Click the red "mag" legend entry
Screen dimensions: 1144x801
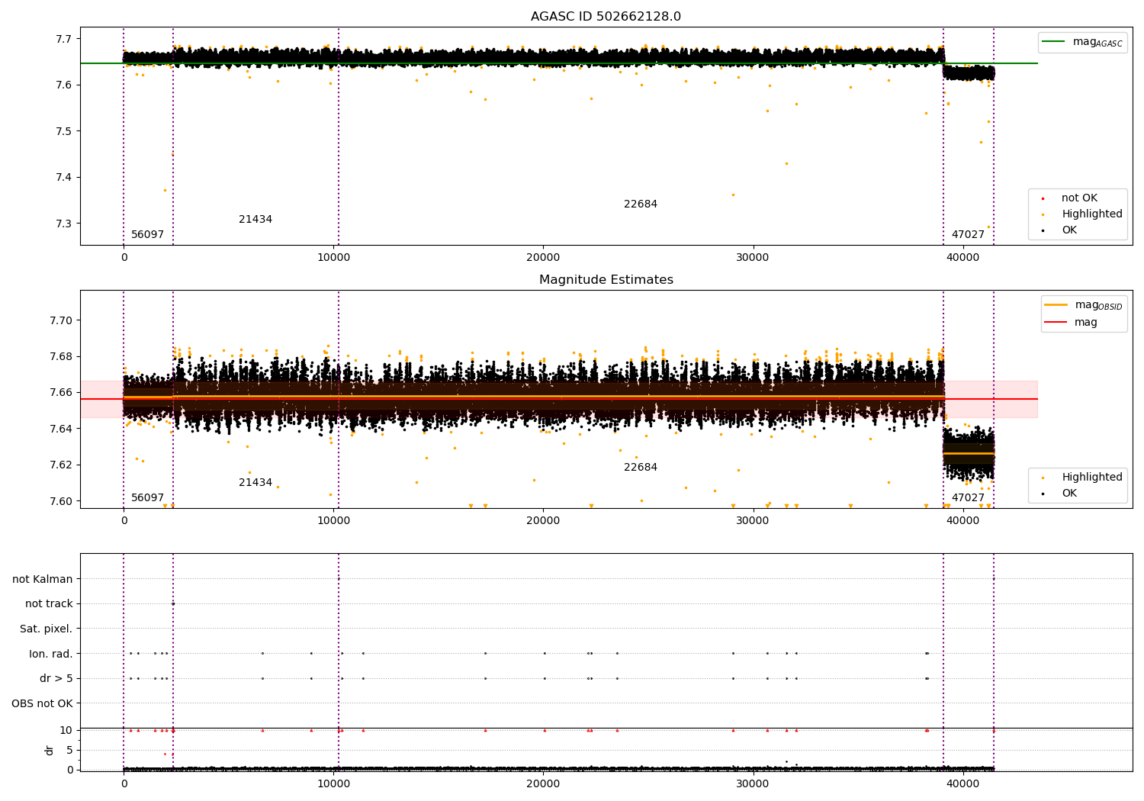pyautogui.click(x=1071, y=323)
